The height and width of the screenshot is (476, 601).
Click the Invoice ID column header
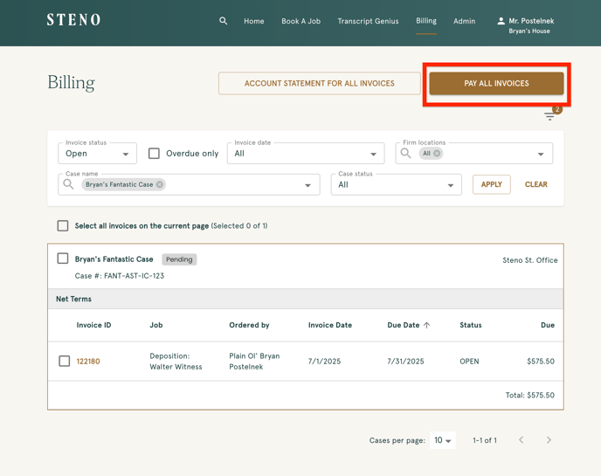click(x=93, y=325)
